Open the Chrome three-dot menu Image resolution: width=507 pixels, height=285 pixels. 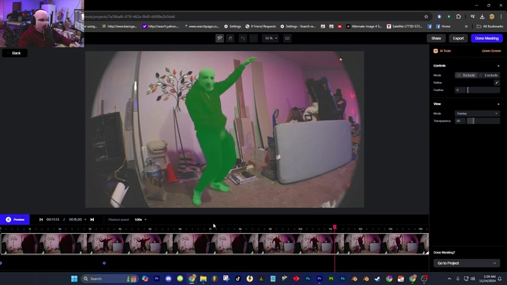pyautogui.click(x=501, y=17)
